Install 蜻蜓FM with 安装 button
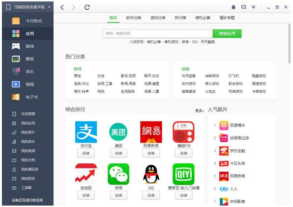The image size is (293, 207). 184,153
